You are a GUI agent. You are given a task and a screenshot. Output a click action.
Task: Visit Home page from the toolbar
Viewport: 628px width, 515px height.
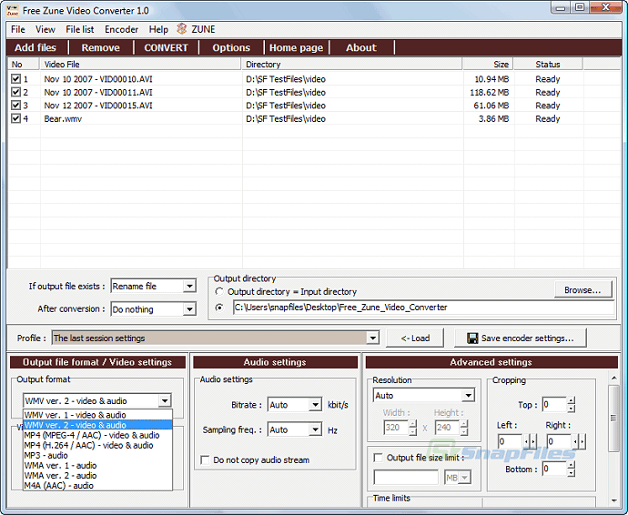click(x=296, y=47)
